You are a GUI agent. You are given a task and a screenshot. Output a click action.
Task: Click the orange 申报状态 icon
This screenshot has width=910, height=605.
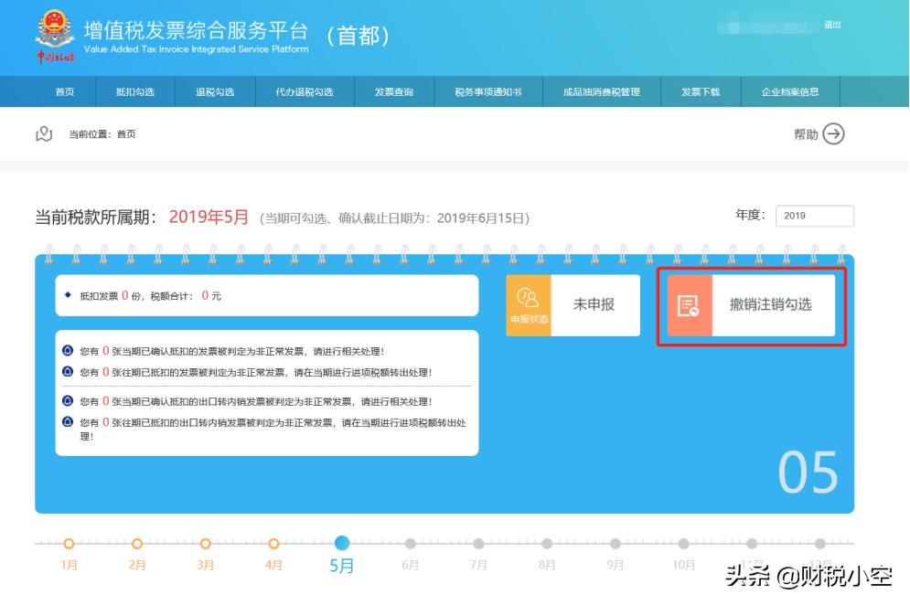point(528,304)
